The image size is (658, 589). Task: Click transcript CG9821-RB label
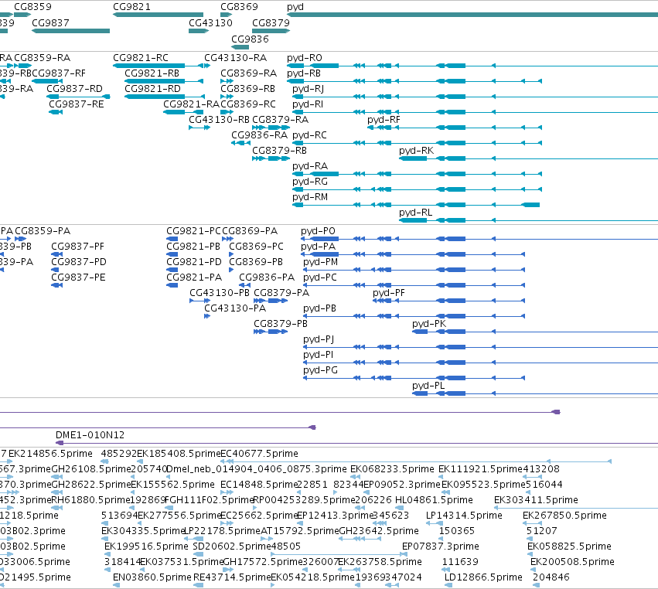(152, 73)
